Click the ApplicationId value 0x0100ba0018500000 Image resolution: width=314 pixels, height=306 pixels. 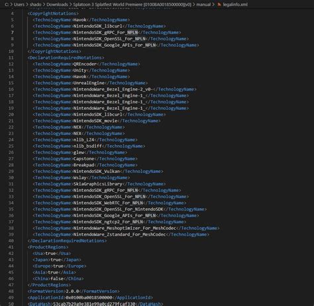coord(89,297)
